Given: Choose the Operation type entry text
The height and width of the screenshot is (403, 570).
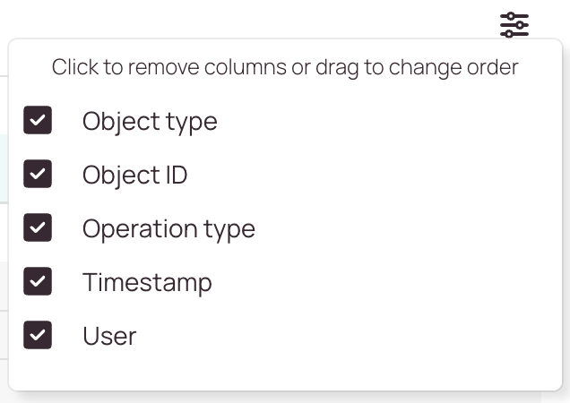Looking at the screenshot, I should (x=168, y=229).
